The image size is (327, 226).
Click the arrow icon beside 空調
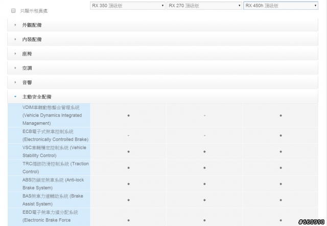point(15,68)
